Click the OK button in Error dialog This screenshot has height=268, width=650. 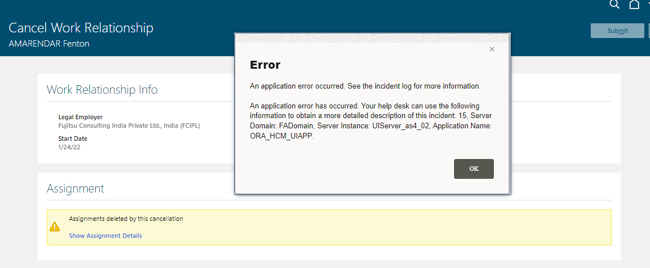click(474, 169)
